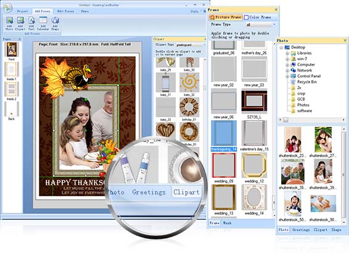Select the Color Frame option
Screen dimensions: 349x253
pyautogui.click(x=257, y=17)
